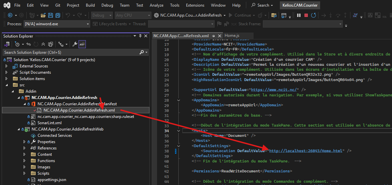Click the Restart debugging icon
This screenshot has height=185, width=392.
pyautogui.click(x=313, y=15)
